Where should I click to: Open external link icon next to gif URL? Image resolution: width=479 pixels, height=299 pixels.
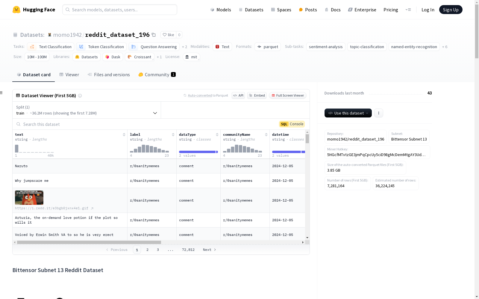[92, 208]
